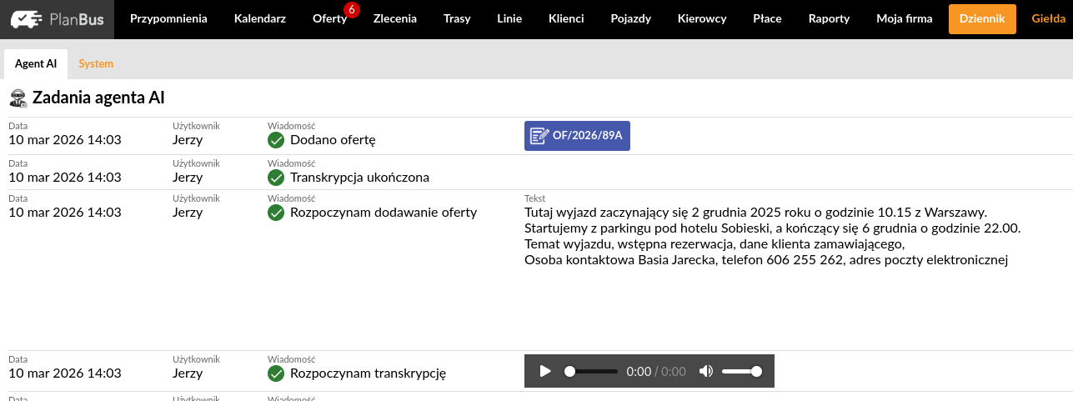Click the audio playback progress bar
The width and height of the screenshot is (1073, 401).
(x=591, y=371)
